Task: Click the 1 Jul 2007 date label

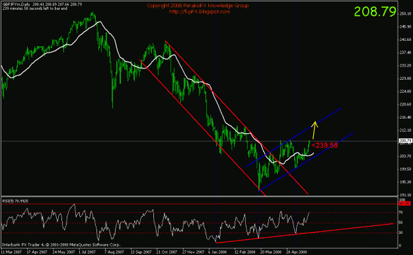Action: 88,252
